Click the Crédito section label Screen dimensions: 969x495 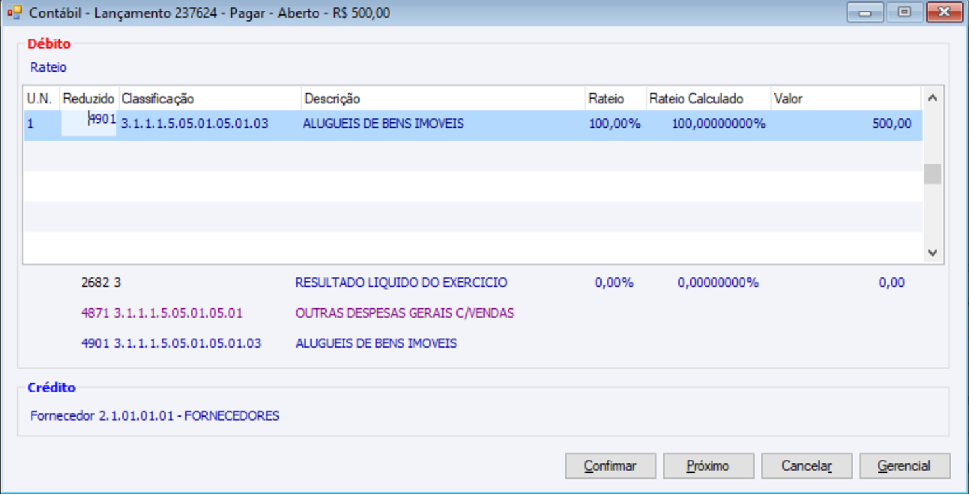51,388
